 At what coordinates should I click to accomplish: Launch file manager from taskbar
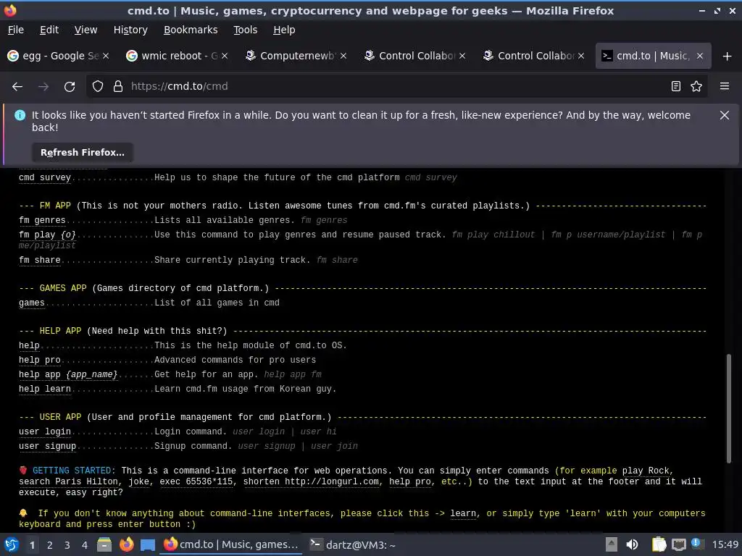[x=104, y=544]
